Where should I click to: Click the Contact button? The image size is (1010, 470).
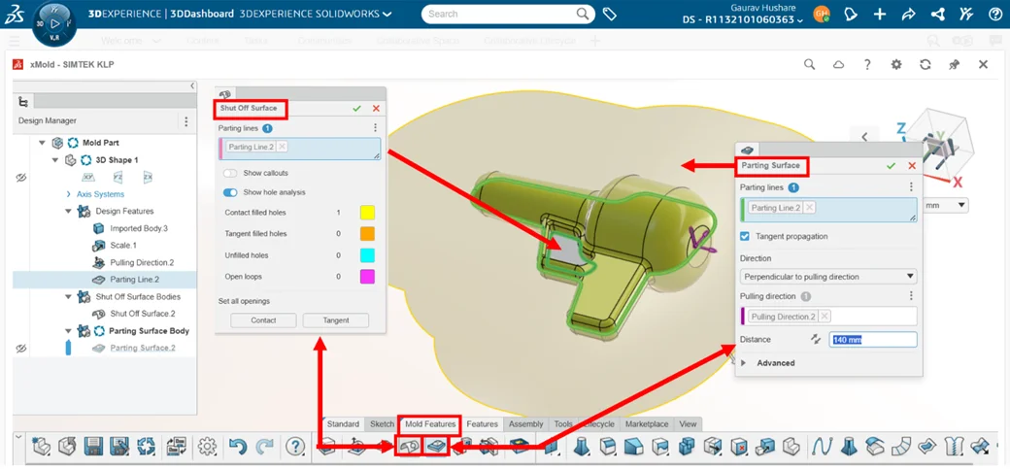[263, 320]
